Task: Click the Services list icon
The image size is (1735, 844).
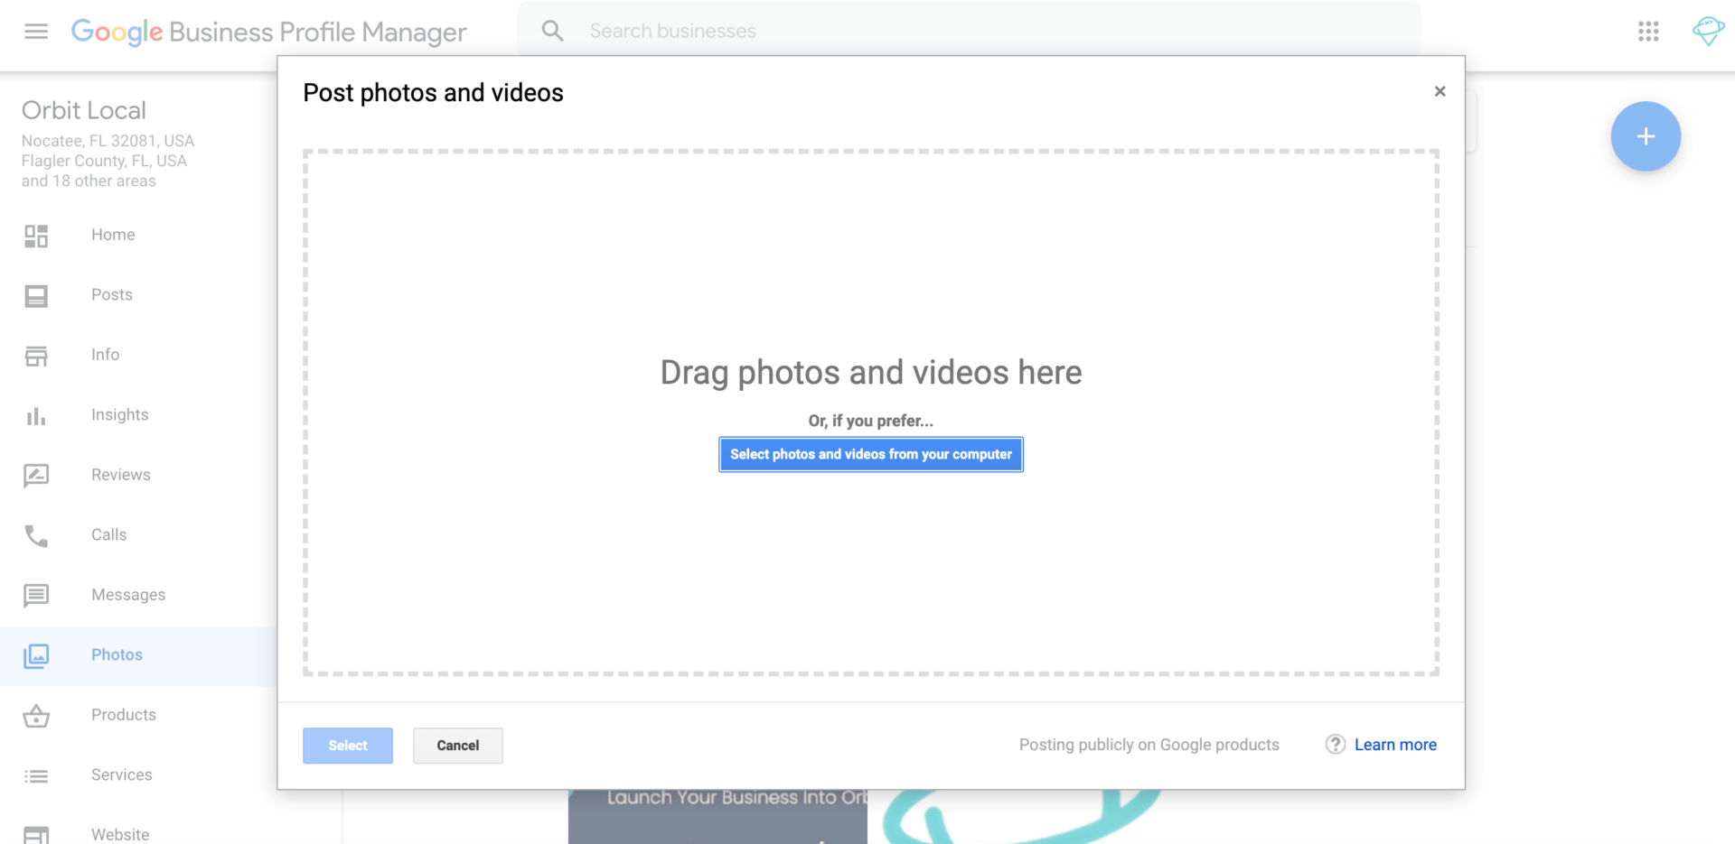Action: (36, 775)
